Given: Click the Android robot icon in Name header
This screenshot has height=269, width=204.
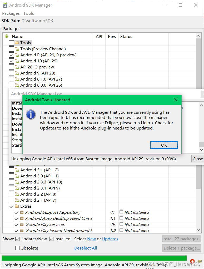Looking at the screenshot, I should [7, 36].
